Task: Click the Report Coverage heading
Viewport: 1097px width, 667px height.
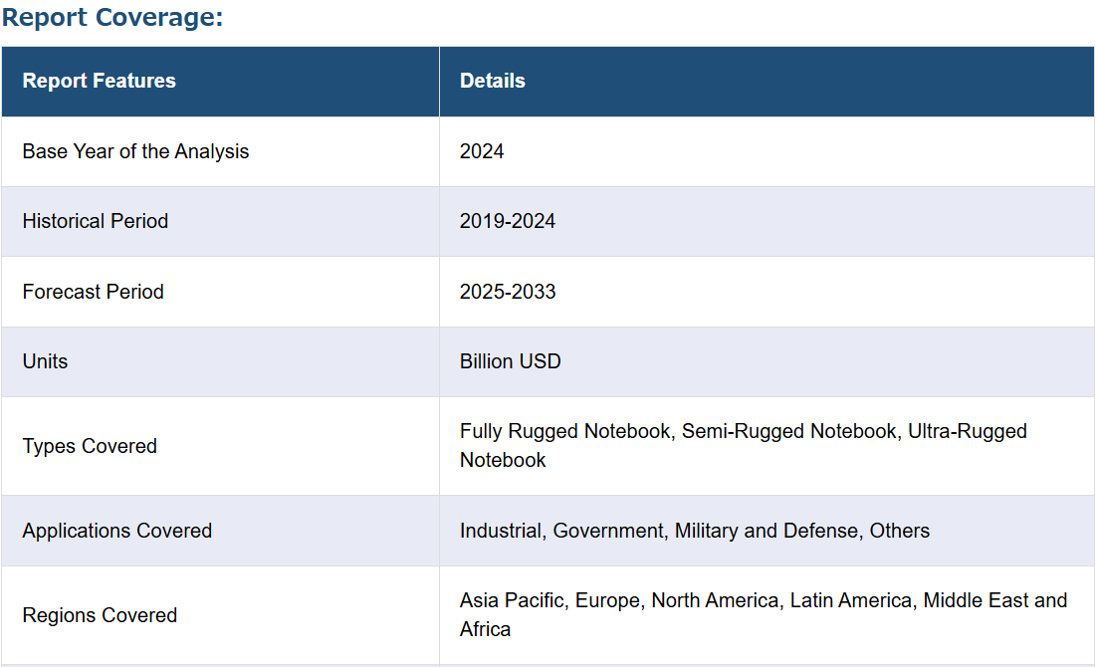Action: [x=112, y=18]
